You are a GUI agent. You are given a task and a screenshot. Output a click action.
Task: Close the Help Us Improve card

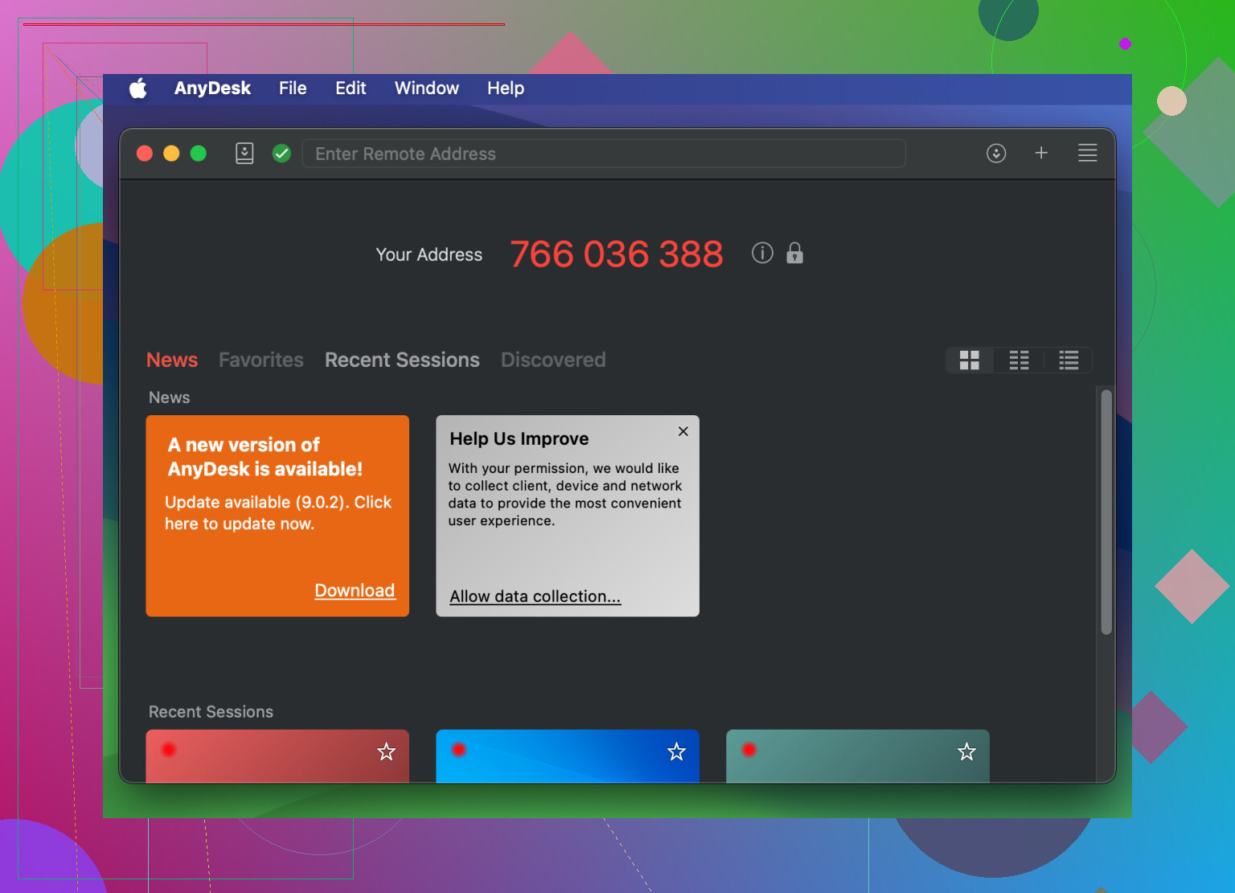[683, 431]
